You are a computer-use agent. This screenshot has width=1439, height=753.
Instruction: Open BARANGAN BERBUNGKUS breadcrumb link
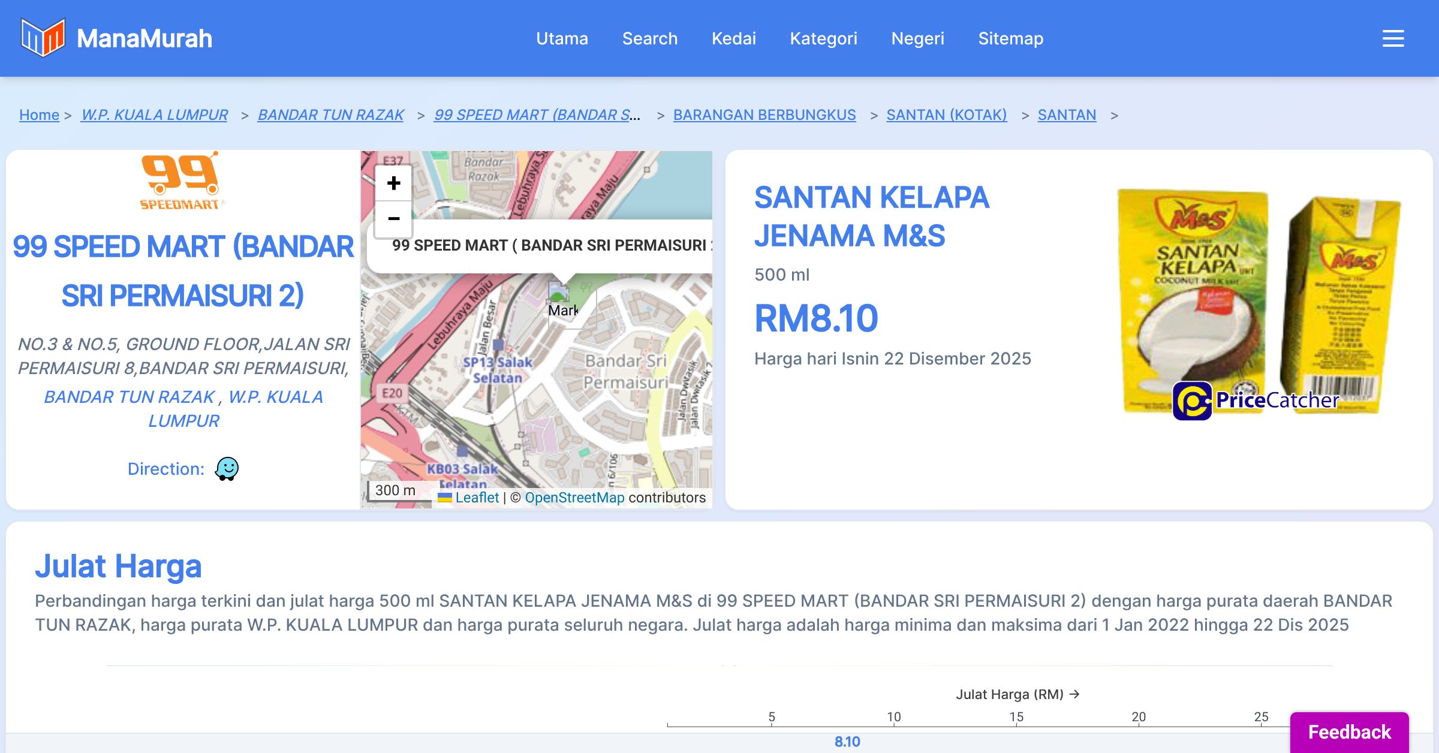coord(764,115)
